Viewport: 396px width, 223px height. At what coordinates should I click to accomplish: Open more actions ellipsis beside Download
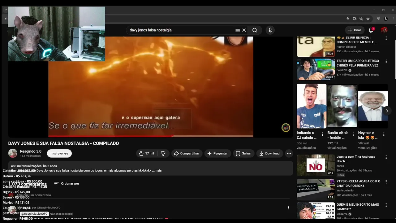(289, 153)
